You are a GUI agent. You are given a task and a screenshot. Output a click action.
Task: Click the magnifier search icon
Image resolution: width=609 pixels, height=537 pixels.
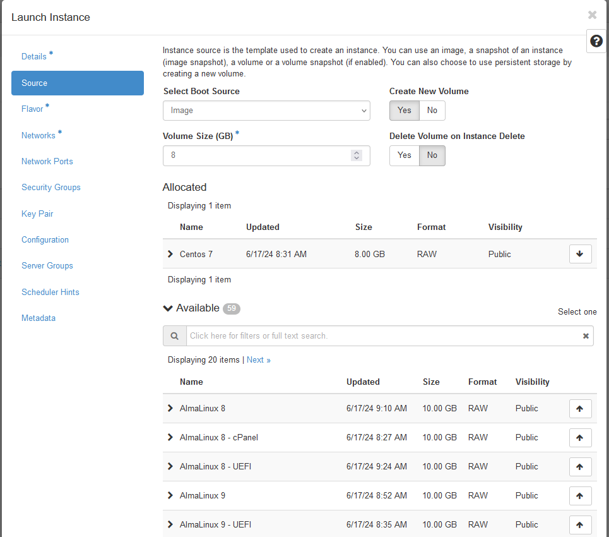click(x=174, y=336)
